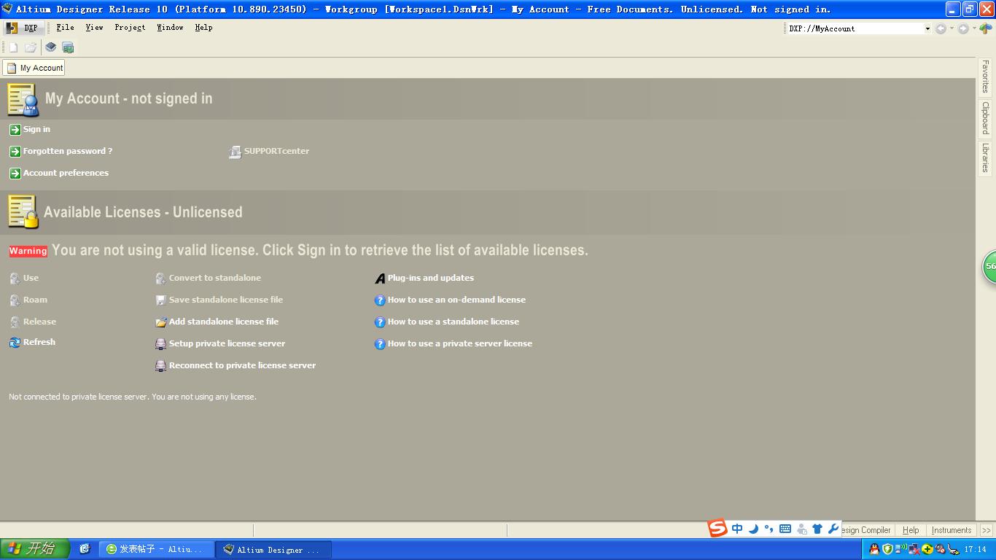Click help icon beside private server license
This screenshot has height=560, width=996.
coord(380,344)
